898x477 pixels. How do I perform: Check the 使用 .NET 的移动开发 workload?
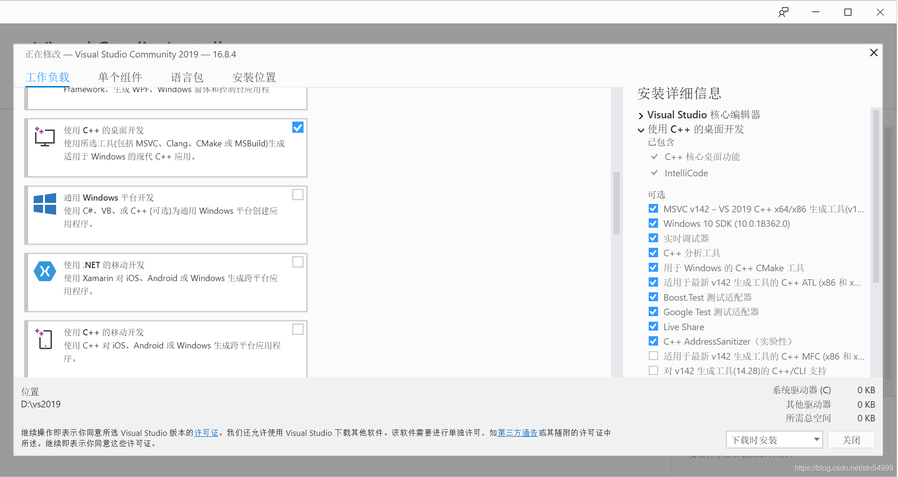pos(298,262)
